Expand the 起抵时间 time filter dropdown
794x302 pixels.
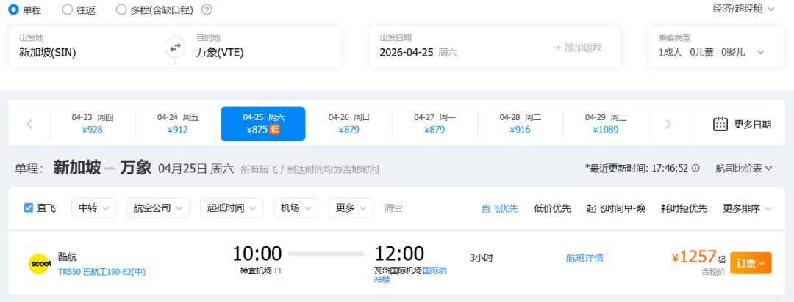pos(231,208)
